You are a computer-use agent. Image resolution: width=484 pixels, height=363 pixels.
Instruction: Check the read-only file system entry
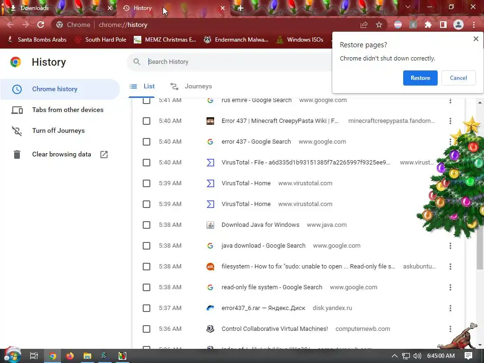147,287
